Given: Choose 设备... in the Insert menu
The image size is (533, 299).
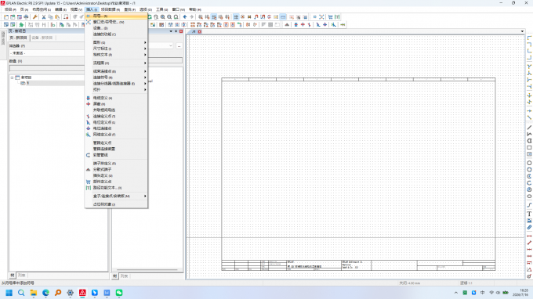Looking at the screenshot, I should (116, 28).
